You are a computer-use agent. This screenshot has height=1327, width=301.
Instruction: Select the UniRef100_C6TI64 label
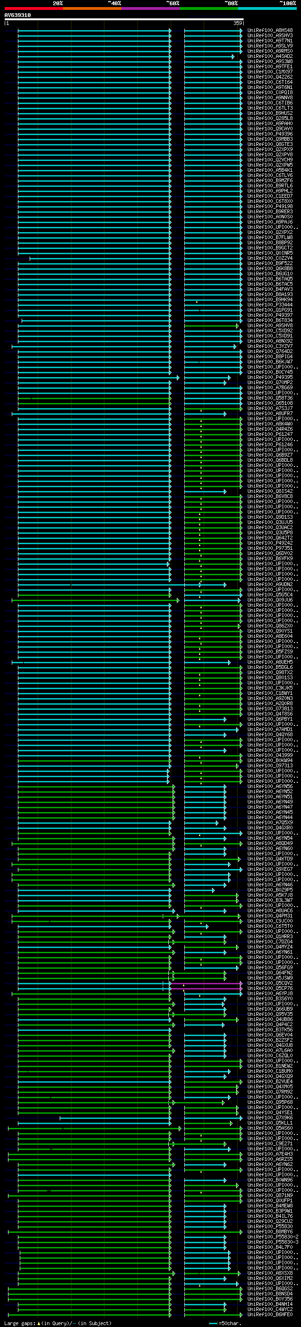(x=270, y=82)
